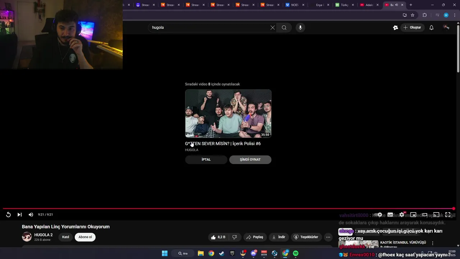Switch to the Enya browser tab
This screenshot has width=460, height=259.
click(x=319, y=5)
